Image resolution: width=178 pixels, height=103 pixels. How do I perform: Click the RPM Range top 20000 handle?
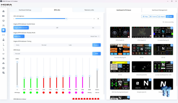[x=17, y=62]
